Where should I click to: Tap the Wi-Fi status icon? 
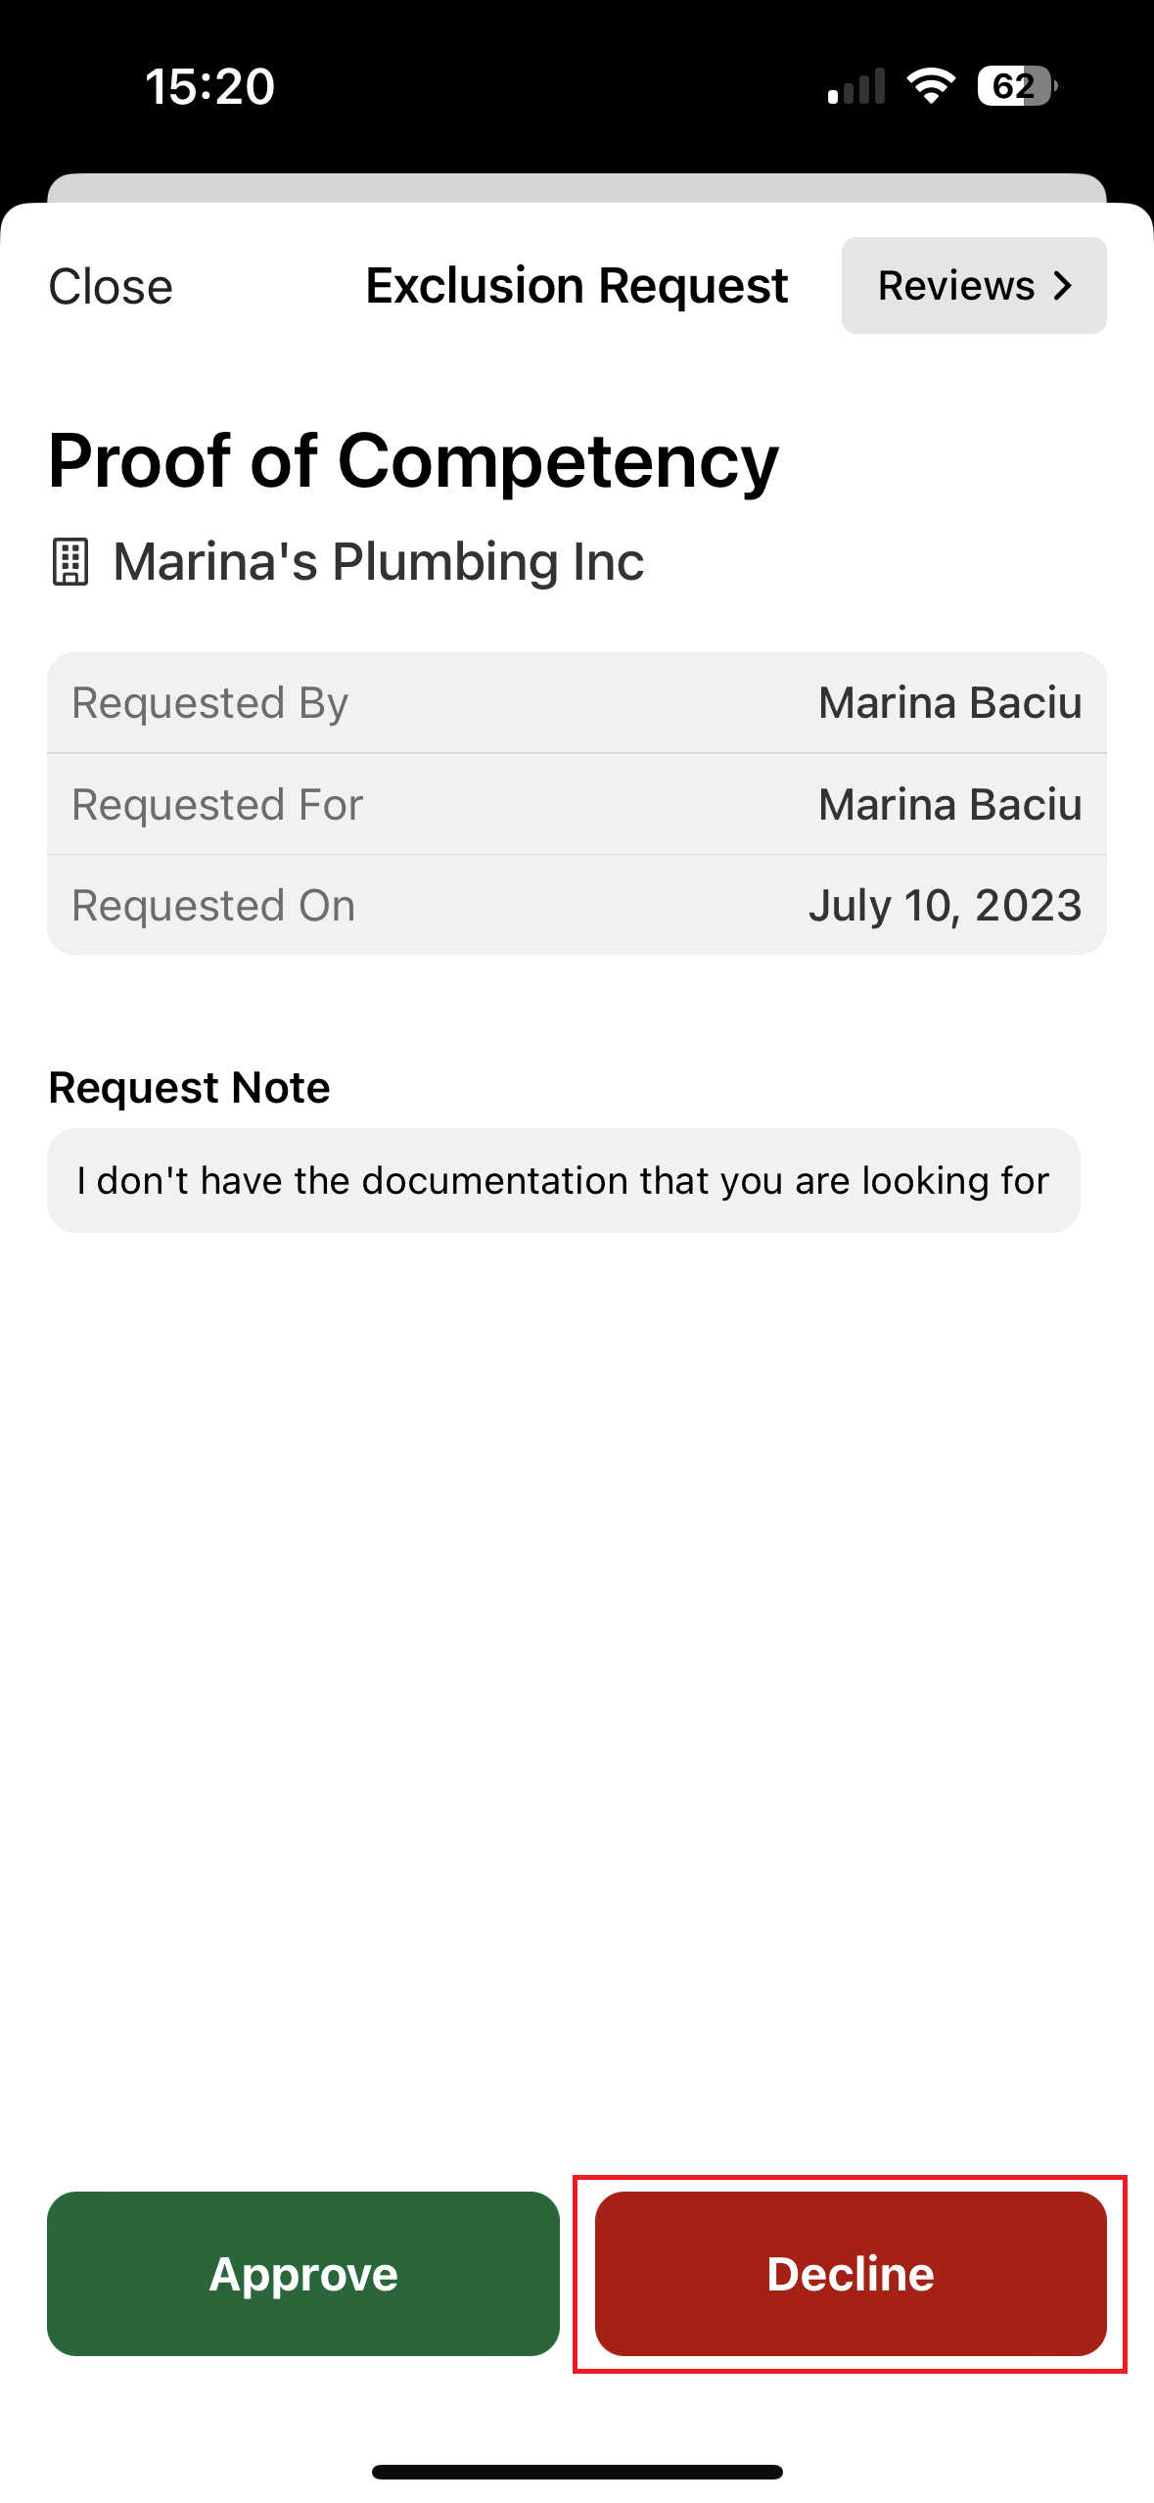point(931,86)
